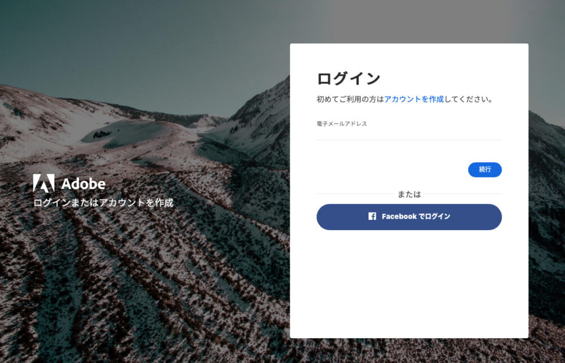Click the Facebook 'f' icon
The image size is (565, 363).
pyautogui.click(x=372, y=217)
